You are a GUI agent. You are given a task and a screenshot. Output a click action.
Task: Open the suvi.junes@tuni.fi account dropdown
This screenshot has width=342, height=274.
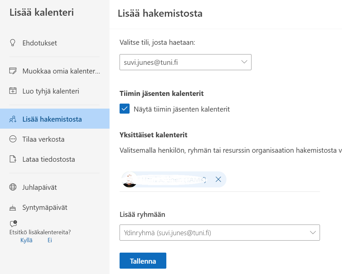coord(185,62)
